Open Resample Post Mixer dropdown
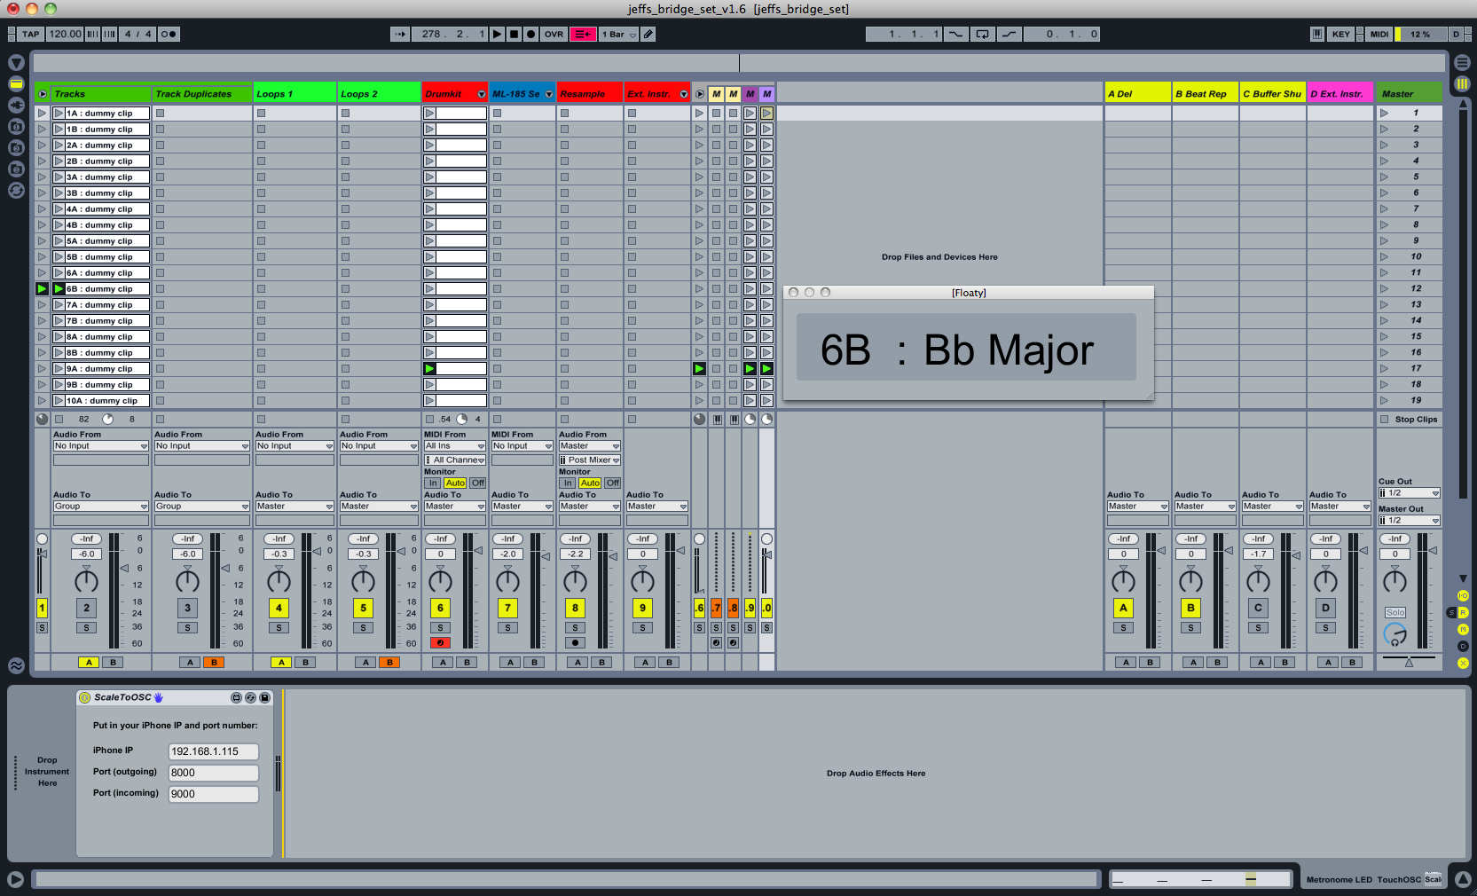 pos(590,460)
